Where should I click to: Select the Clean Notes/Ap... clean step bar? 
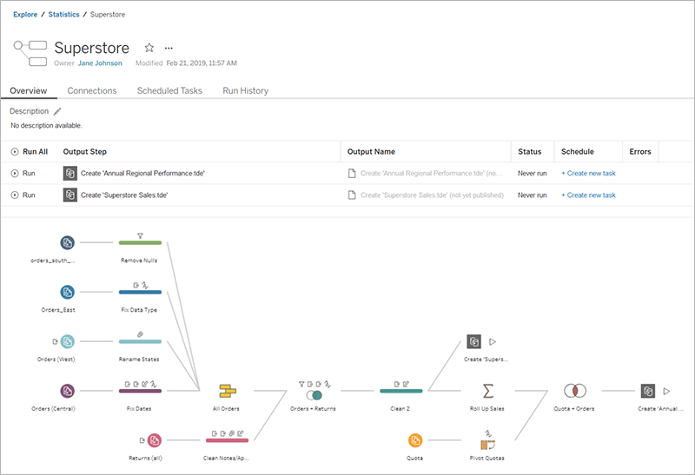[x=227, y=440]
